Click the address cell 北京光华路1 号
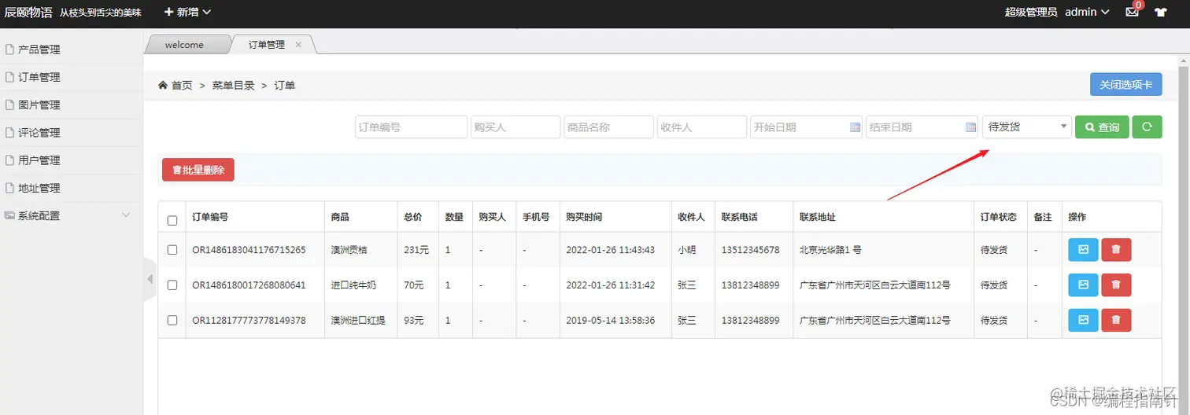 point(830,250)
